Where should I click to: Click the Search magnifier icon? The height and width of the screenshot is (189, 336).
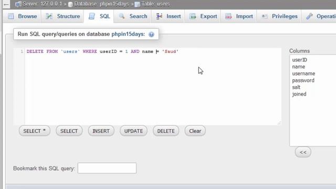pyautogui.click(x=122, y=16)
